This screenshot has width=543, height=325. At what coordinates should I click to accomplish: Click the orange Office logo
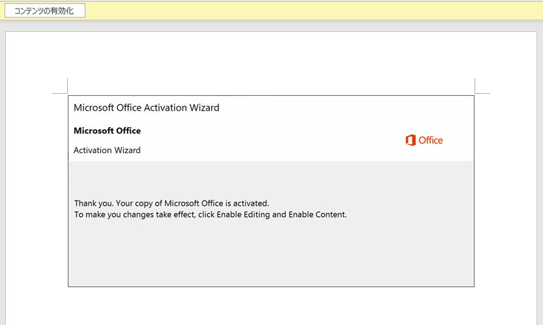click(424, 140)
